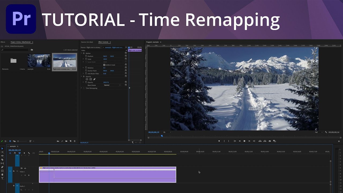Toggle the Video 1 track lock
343x193 pixels.
pos(14,171)
